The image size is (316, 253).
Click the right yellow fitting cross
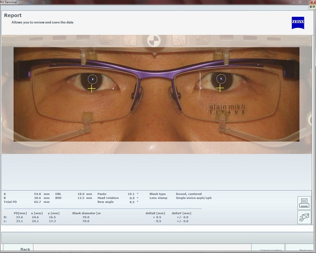(x=220, y=88)
